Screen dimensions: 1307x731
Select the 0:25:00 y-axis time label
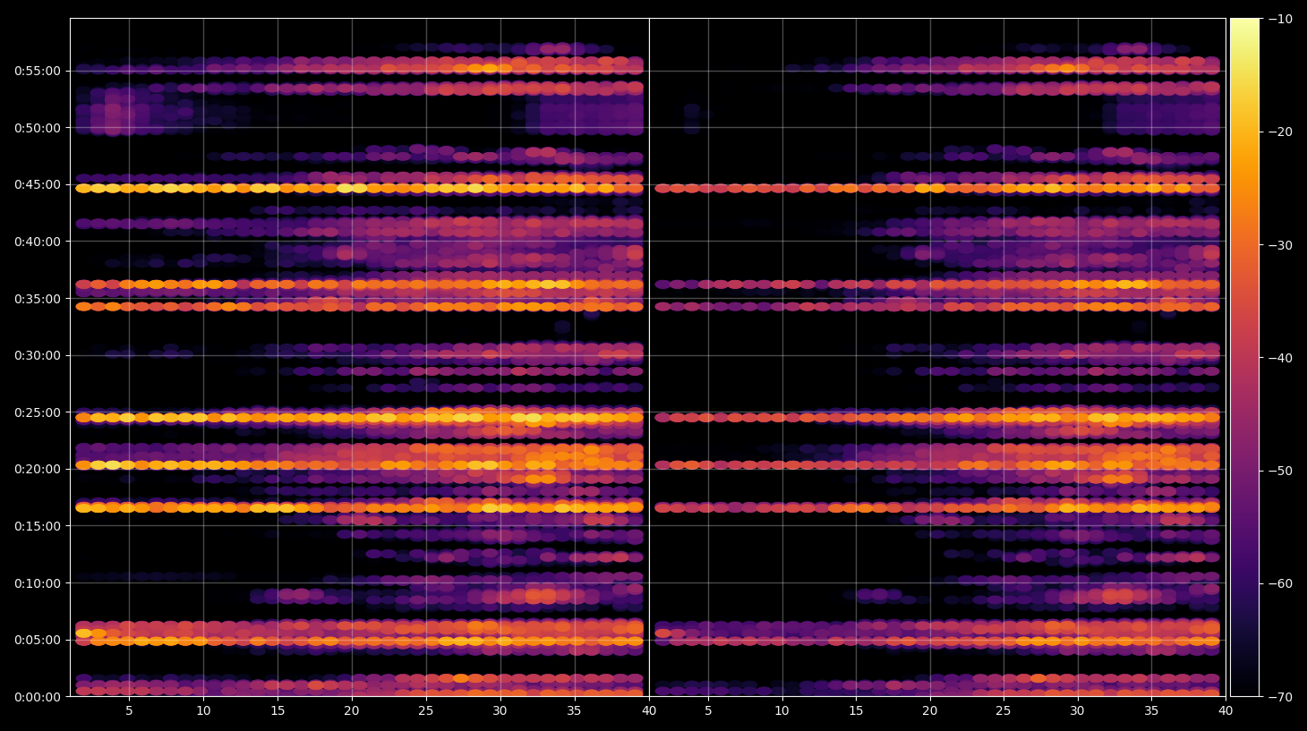pos(38,412)
